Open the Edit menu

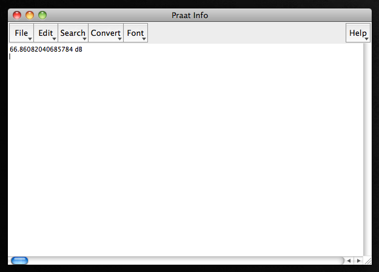click(x=45, y=33)
